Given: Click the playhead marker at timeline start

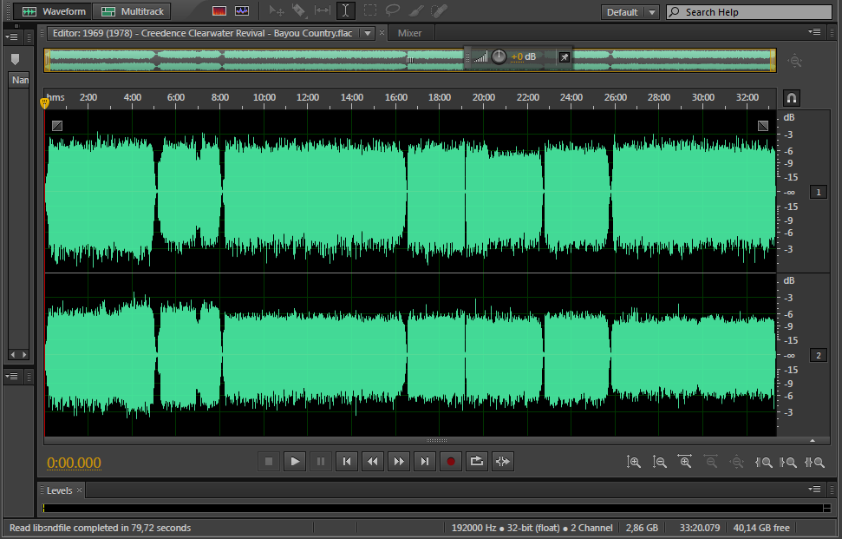Looking at the screenshot, I should point(44,102).
